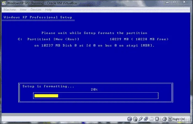Screen dimensions: 193x124
Task: Click 'Please wait while Setup formats' line
Action: coord(94,33)
